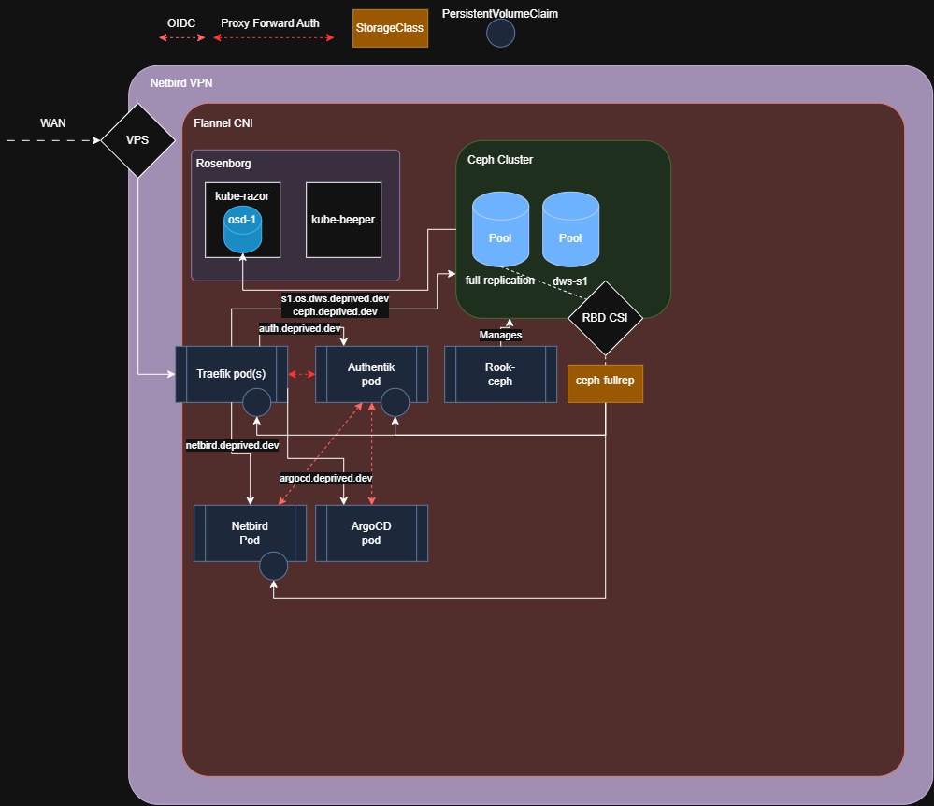Screen dimensions: 934x806
Task: Click the Ceph Cluster label
Action: click(500, 160)
